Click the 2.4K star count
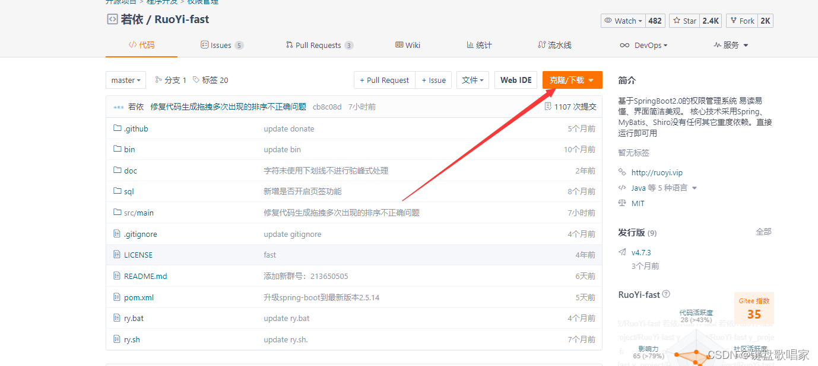 click(x=711, y=21)
